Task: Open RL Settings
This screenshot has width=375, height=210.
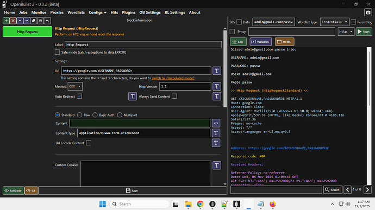Action: tap(174, 12)
